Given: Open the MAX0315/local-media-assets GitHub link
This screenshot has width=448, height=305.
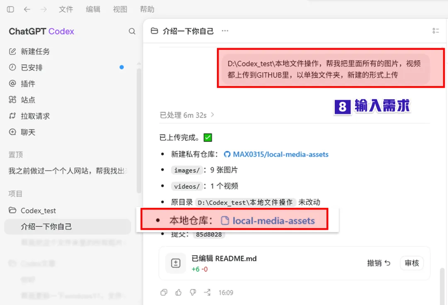Looking at the screenshot, I should [x=280, y=155].
